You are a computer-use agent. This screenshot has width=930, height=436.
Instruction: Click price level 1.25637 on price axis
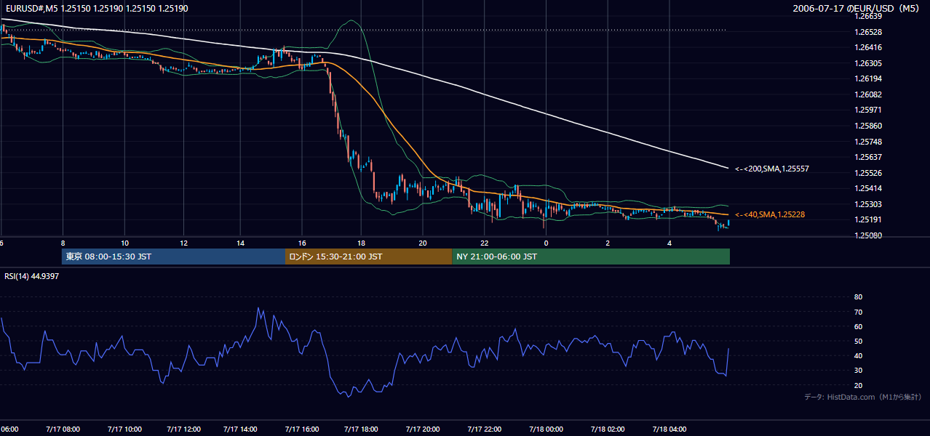(x=869, y=157)
